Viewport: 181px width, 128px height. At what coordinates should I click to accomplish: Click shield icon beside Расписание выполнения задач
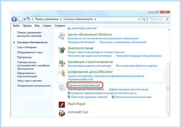[113, 97]
